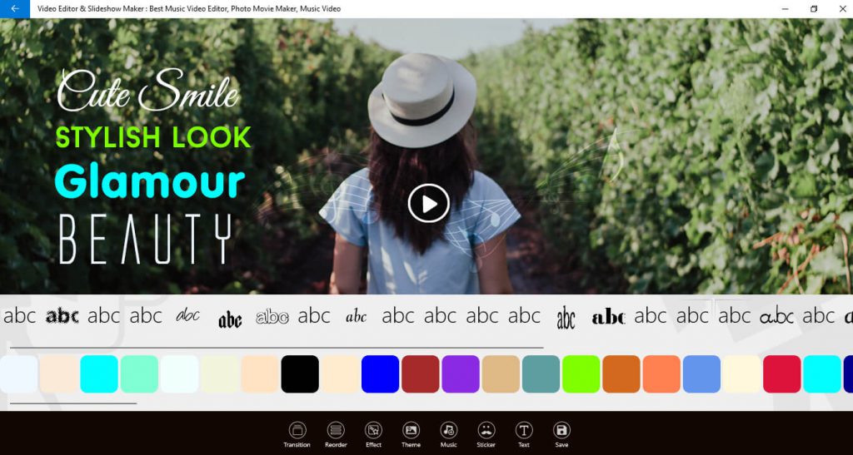
Task: Save the video project
Action: click(x=561, y=435)
